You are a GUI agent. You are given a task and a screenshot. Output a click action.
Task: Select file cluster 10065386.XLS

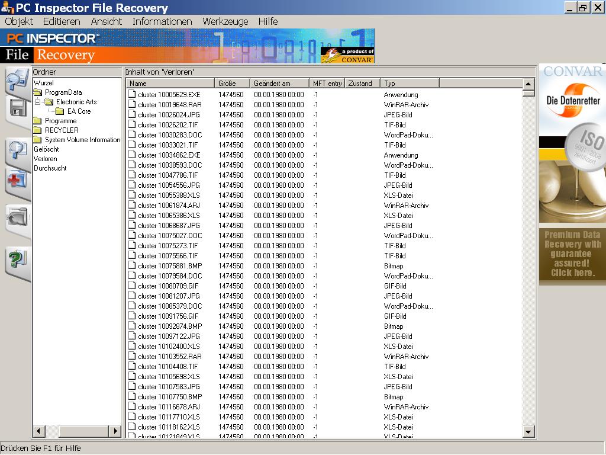click(169, 215)
